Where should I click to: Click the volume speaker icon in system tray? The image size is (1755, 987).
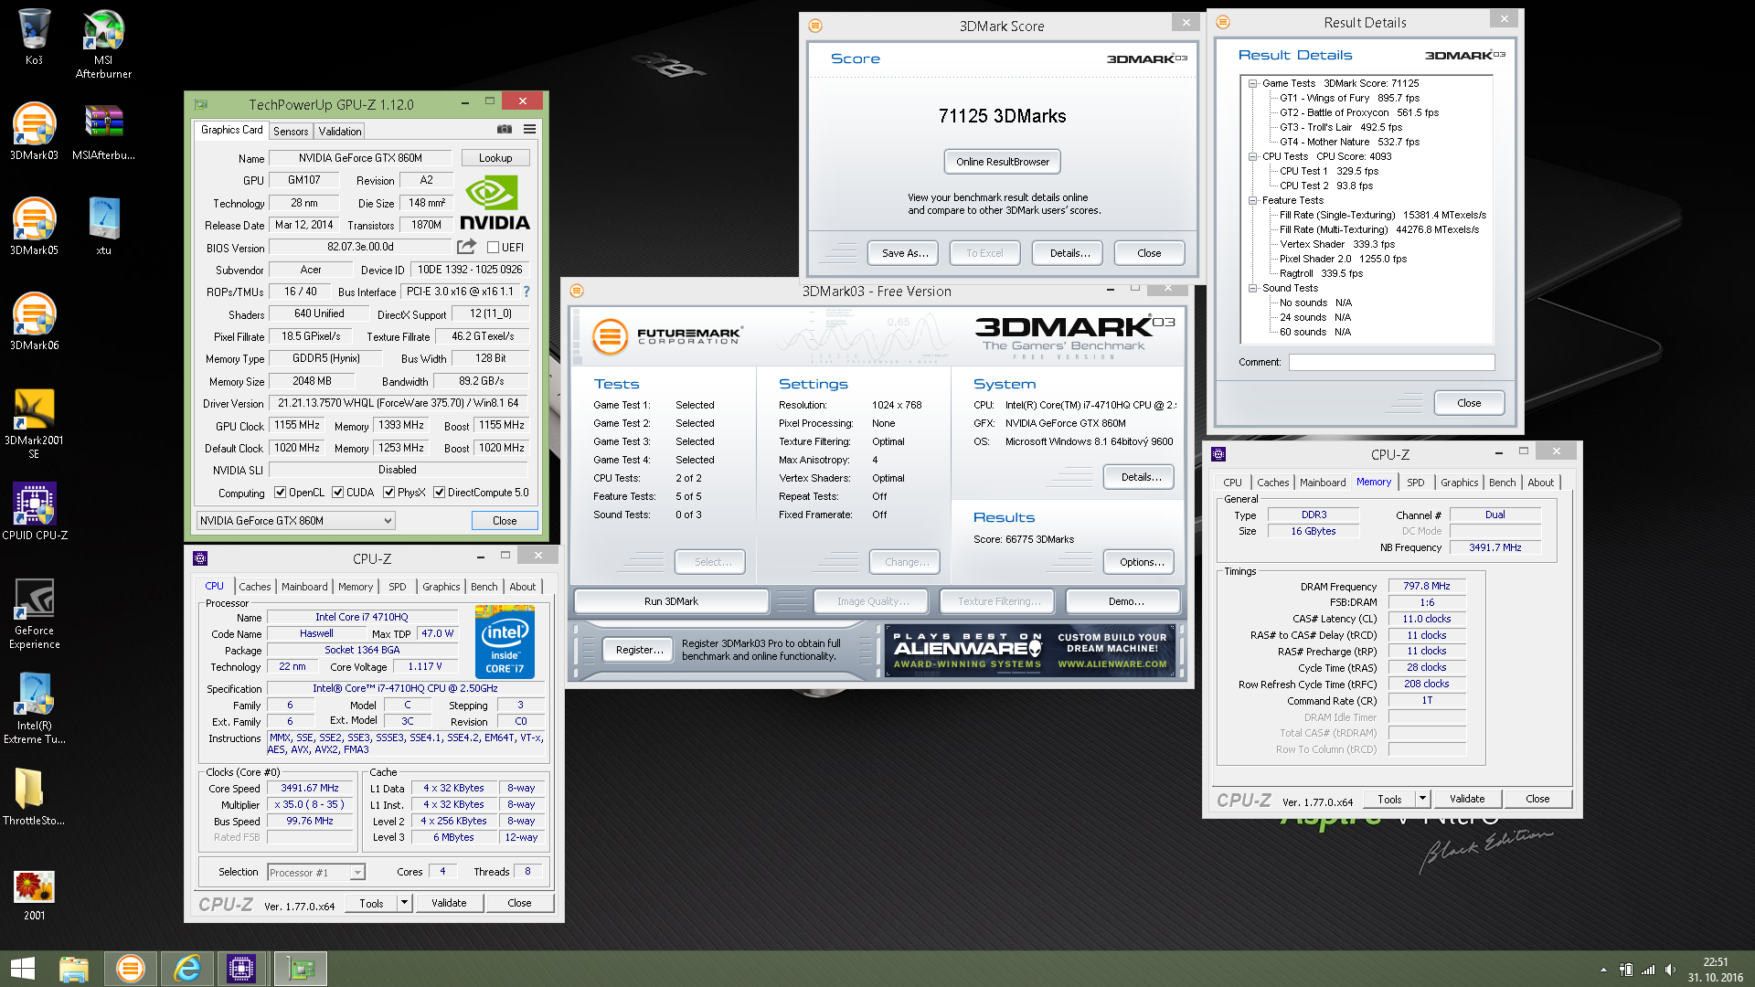[1670, 970]
